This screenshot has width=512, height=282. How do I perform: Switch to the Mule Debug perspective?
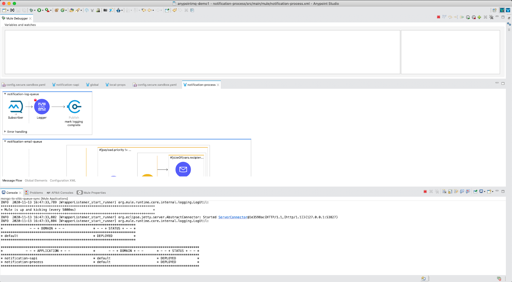coord(502,10)
